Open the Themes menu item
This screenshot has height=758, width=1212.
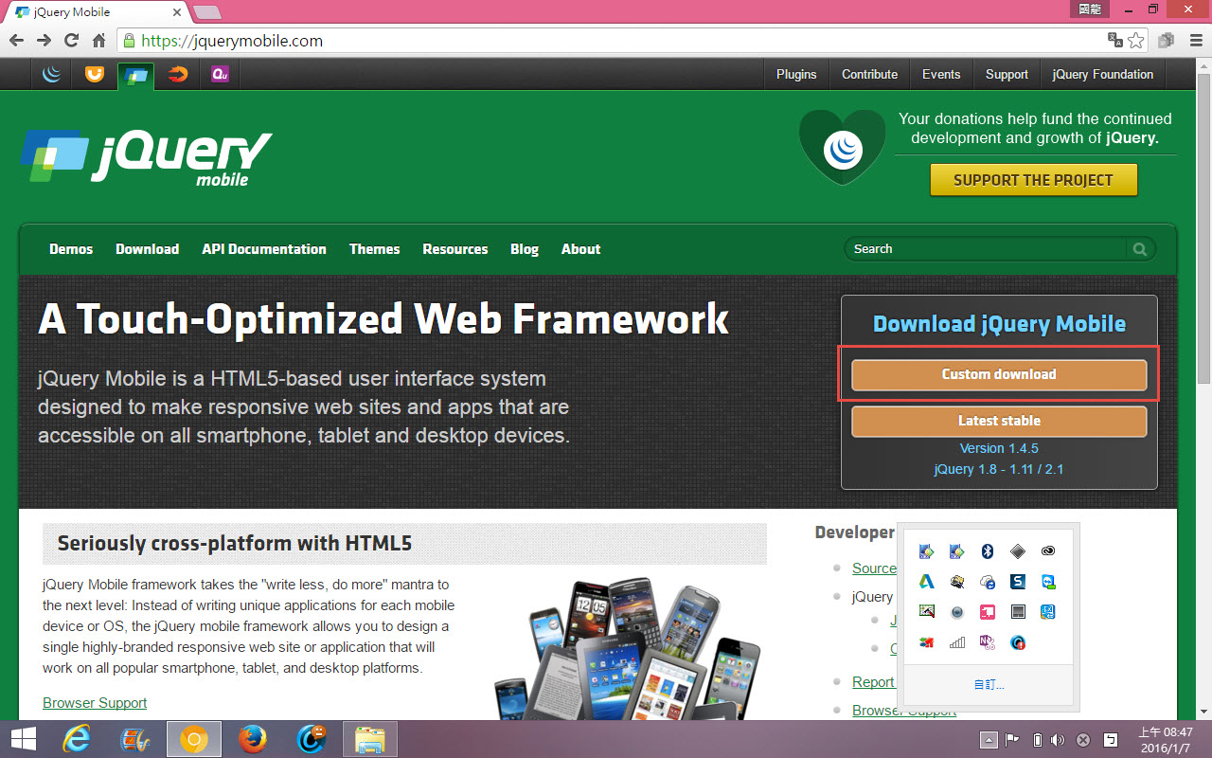pos(375,249)
